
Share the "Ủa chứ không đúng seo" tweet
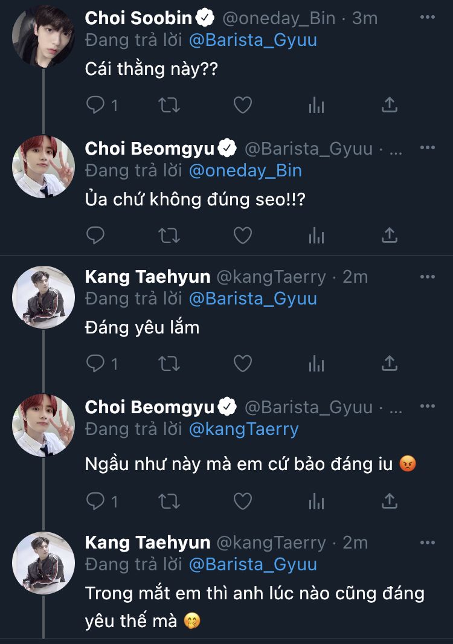click(x=390, y=236)
